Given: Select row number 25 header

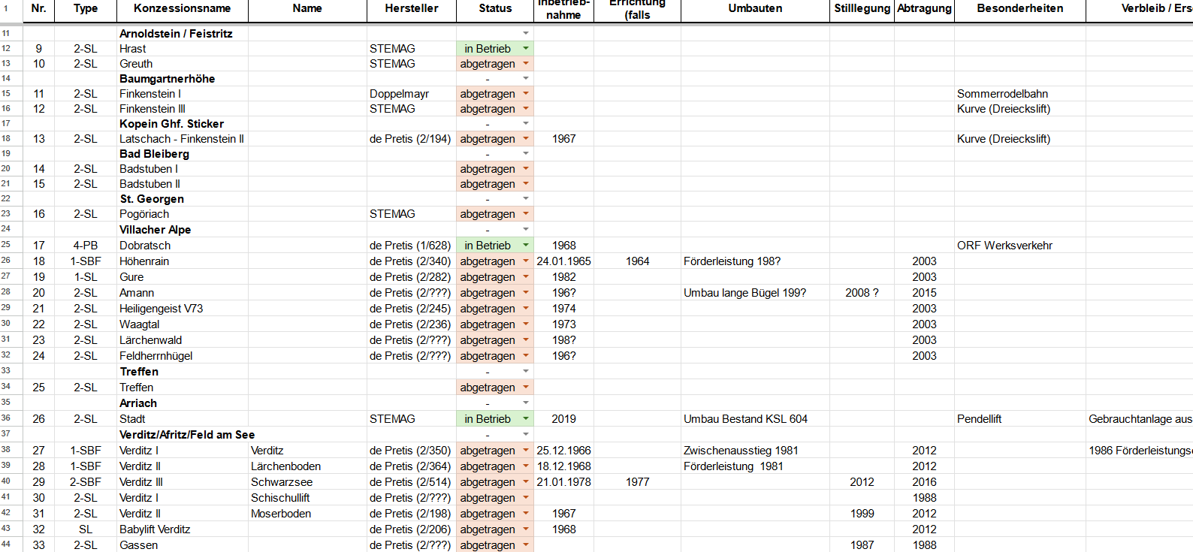Looking at the screenshot, I should (x=6, y=245).
